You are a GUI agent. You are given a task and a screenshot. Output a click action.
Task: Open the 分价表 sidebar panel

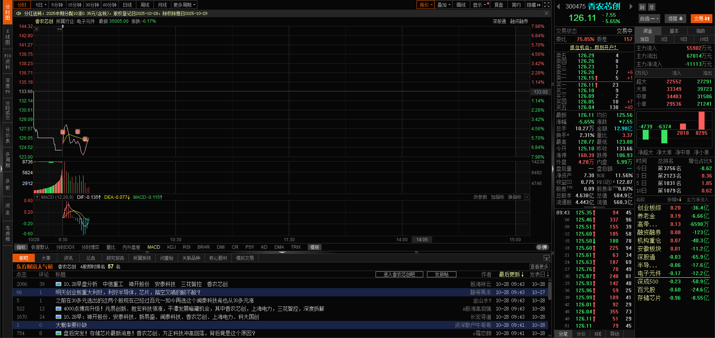[7, 135]
